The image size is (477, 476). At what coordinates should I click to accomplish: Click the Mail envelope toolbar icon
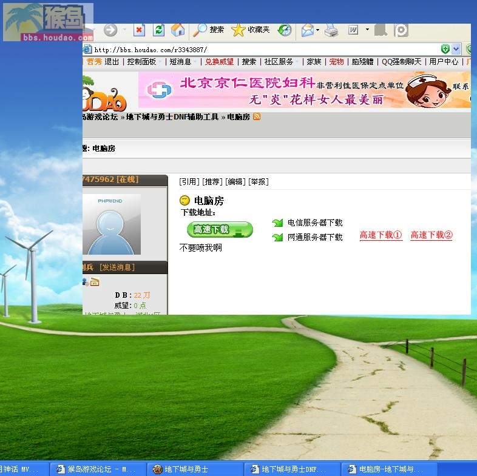308,30
